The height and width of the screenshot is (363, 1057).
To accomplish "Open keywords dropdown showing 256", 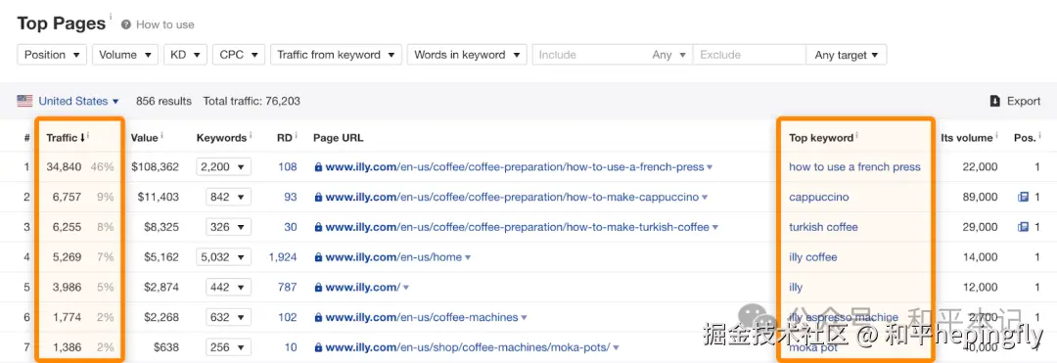I will (x=228, y=347).
